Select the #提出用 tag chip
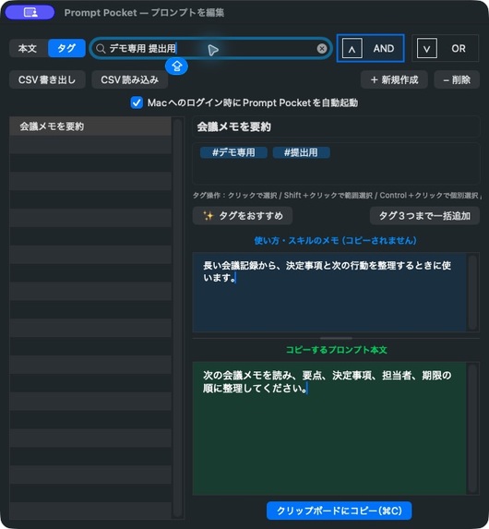The image size is (489, 529). [x=301, y=152]
